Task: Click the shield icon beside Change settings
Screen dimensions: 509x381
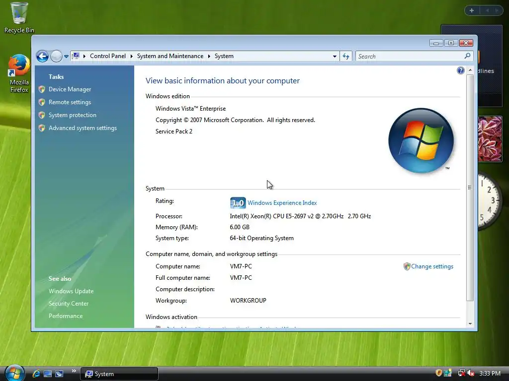Action: (x=407, y=266)
